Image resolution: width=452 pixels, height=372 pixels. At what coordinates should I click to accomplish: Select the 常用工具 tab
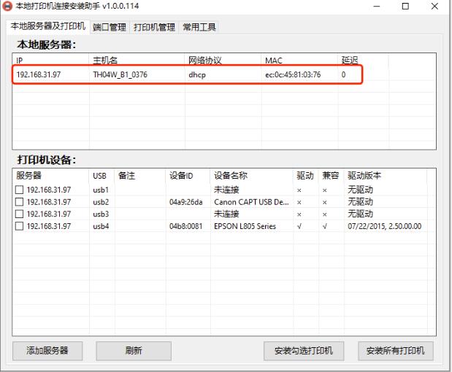(x=199, y=27)
